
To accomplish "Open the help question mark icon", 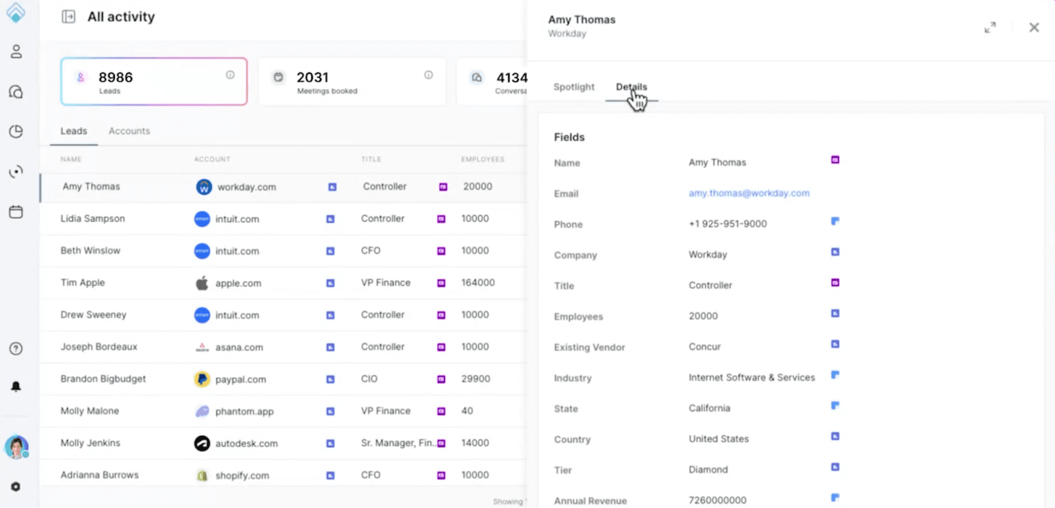I will click(16, 349).
